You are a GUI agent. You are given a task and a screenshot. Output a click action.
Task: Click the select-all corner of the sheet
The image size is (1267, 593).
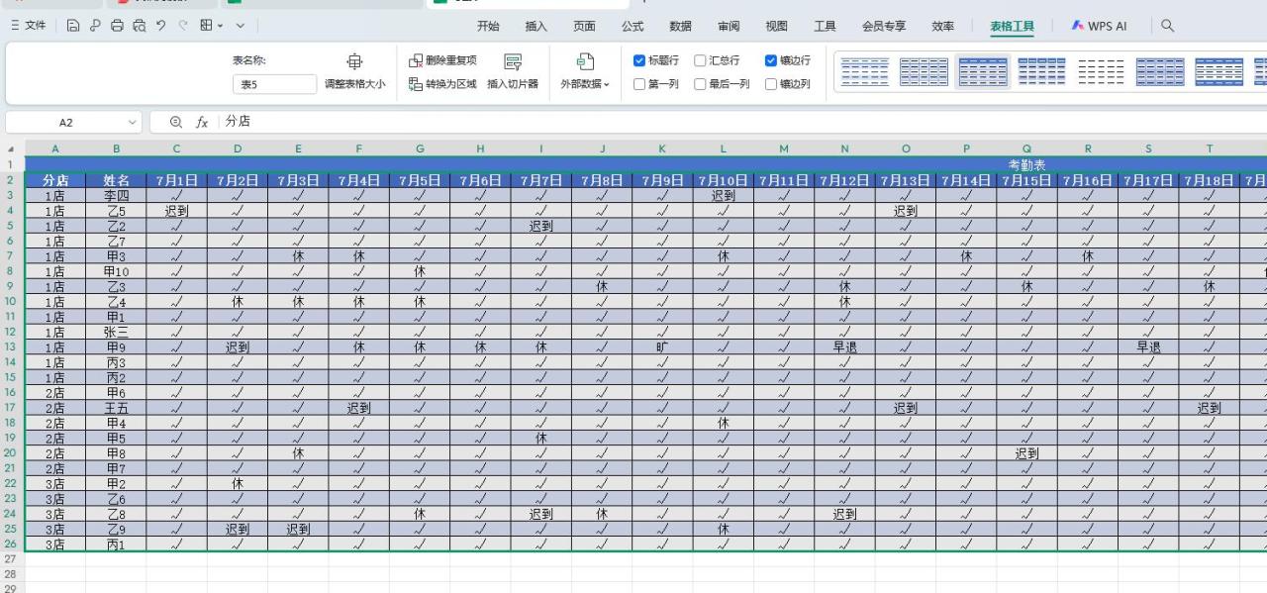12,148
